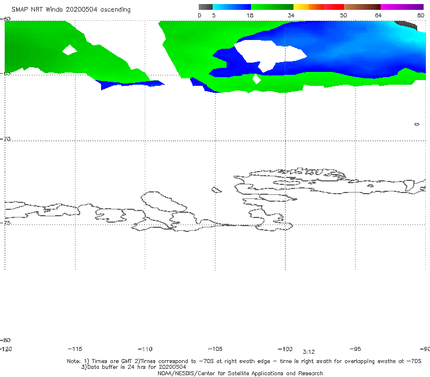This screenshot has width=430, height=377.
Task: Click the longitude label "-115"
Action: (x=75, y=349)
